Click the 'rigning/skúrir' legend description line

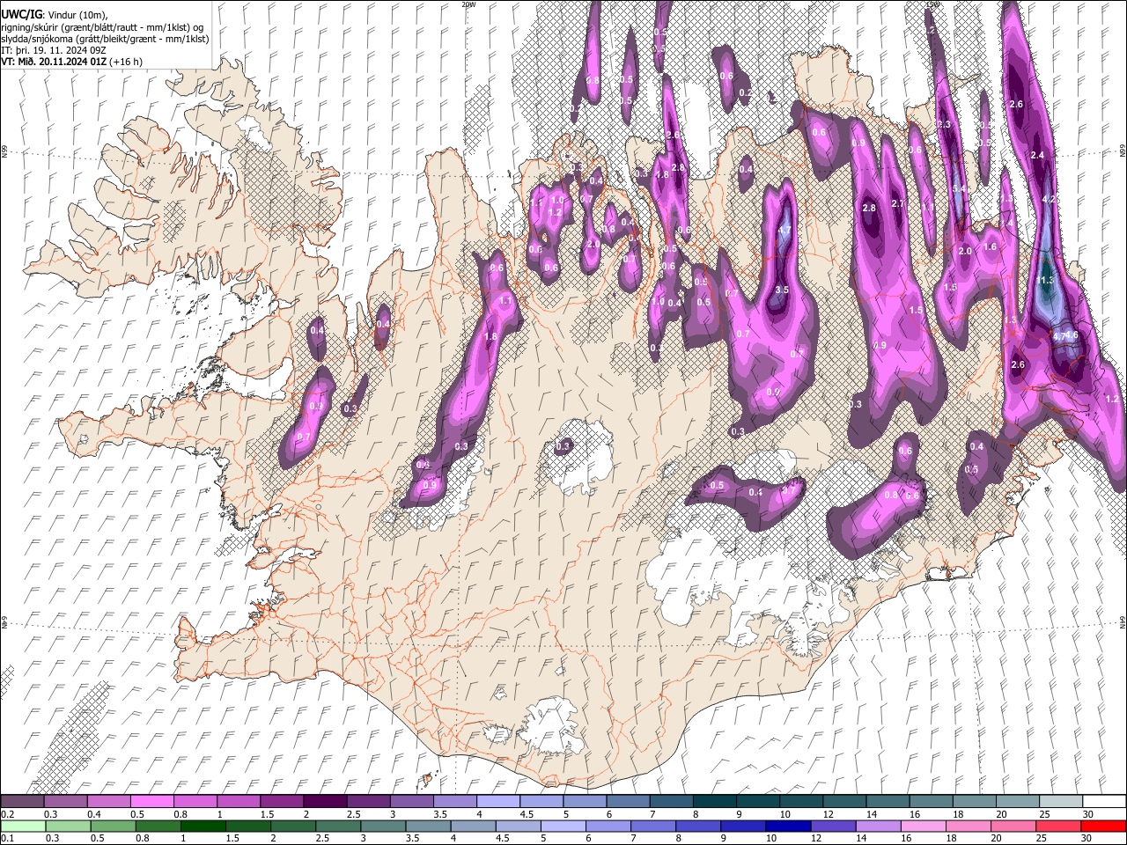click(x=102, y=27)
